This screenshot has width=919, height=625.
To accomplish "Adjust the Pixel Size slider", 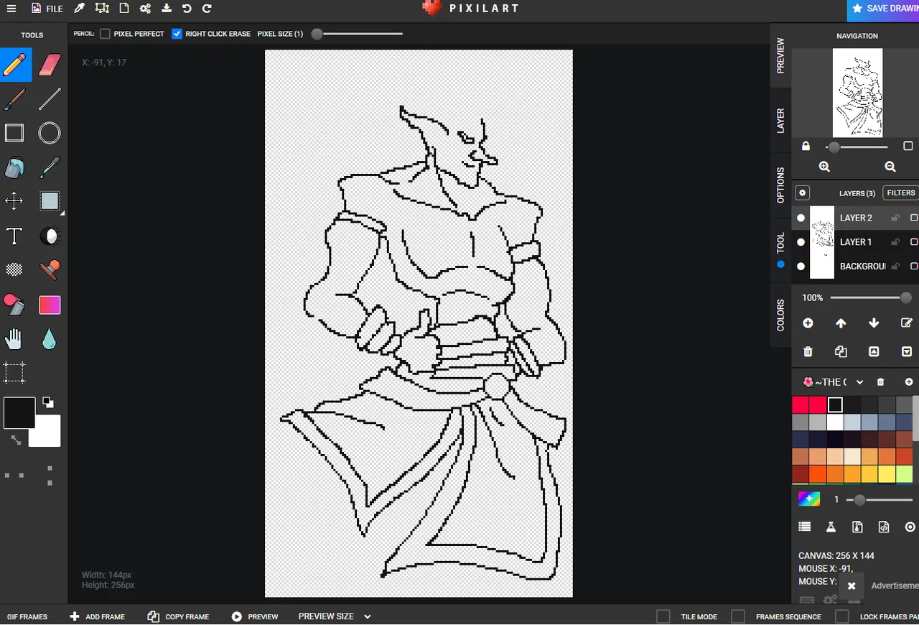I will [x=357, y=34].
